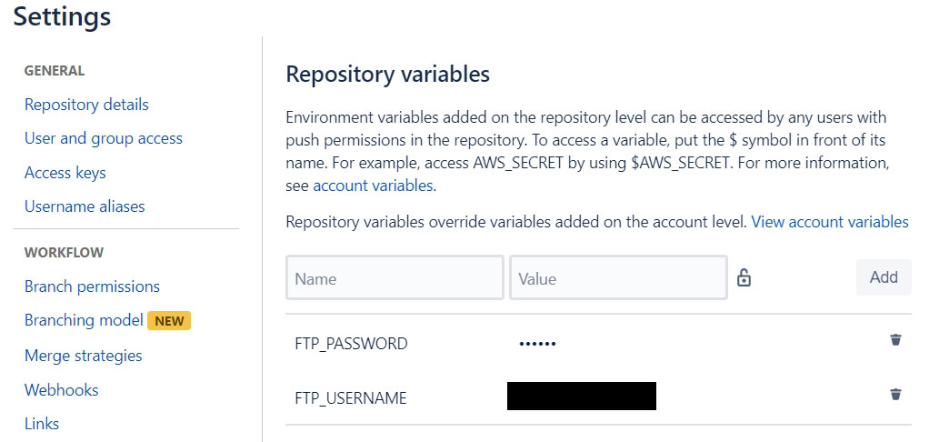Open the Branching model page
929x442 pixels.
84,320
